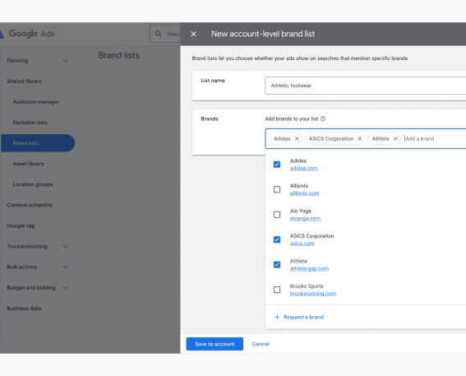Image resolution: width=466 pixels, height=376 pixels.
Task: Open the adidas.com link
Action: click(304, 169)
